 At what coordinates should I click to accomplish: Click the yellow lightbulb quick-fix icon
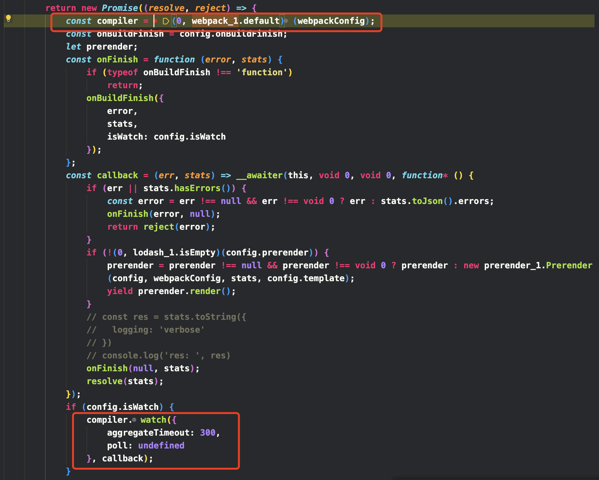[x=9, y=19]
